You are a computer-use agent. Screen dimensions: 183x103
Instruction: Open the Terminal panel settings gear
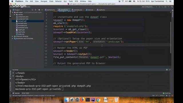coord(167,70)
